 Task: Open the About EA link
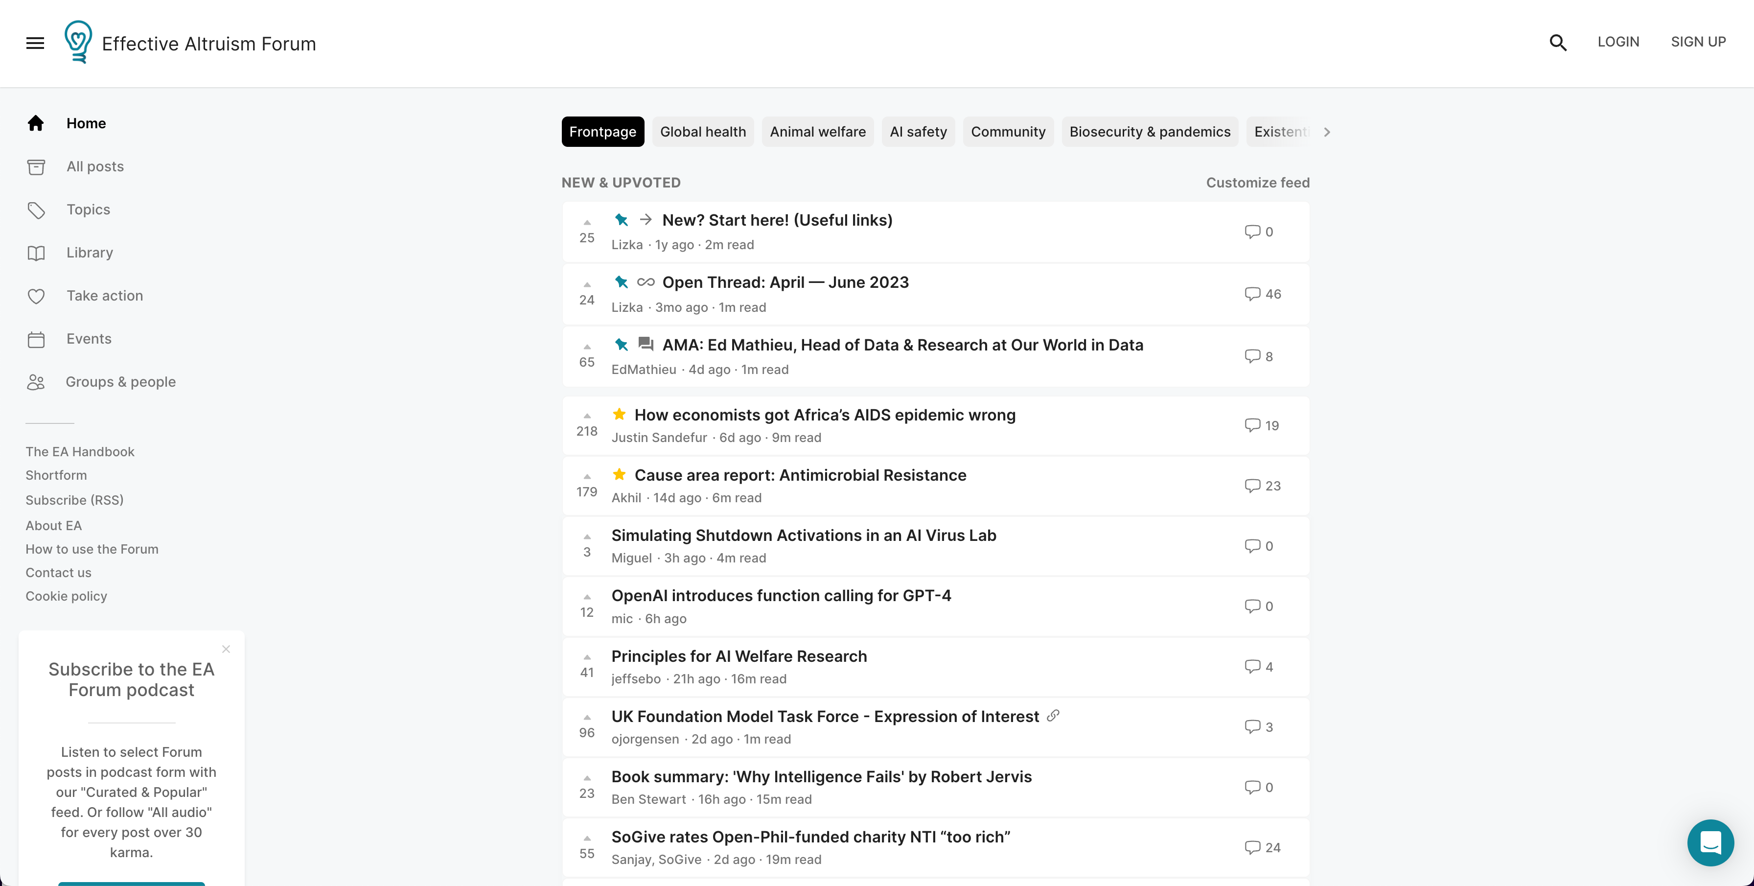(x=53, y=525)
